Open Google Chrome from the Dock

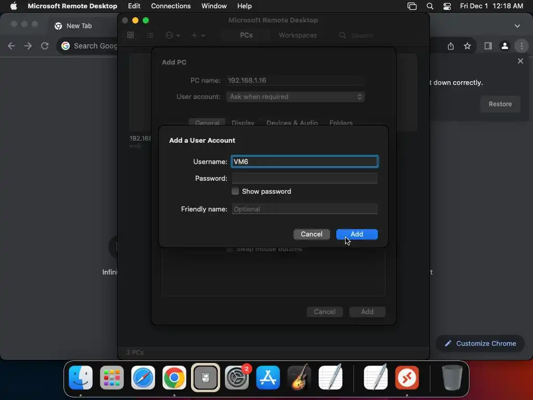pos(174,378)
